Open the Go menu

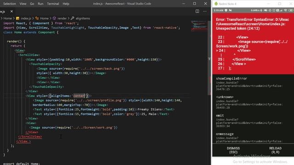[32, 4]
